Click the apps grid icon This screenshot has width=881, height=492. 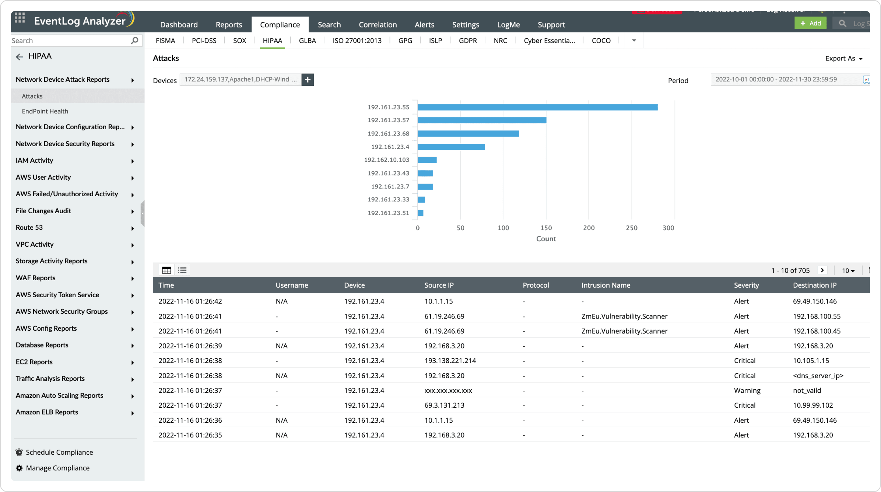(20, 18)
